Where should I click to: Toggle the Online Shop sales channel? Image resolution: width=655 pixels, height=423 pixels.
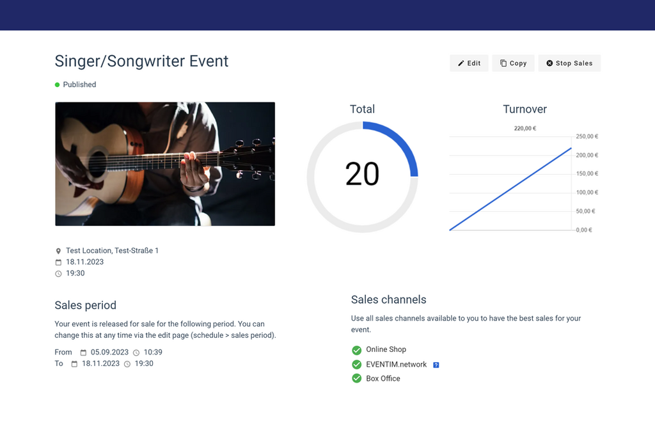[357, 349]
